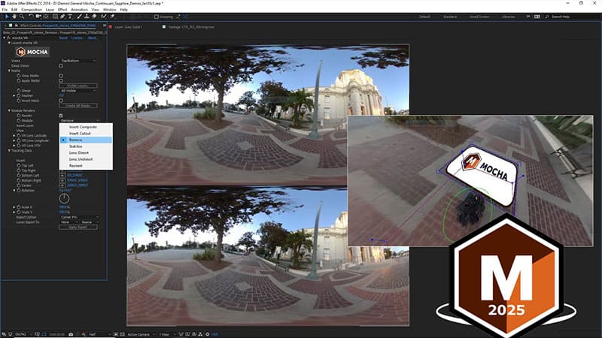
Task: Open the Export Option Corner Pin dropdown
Action: coord(80,217)
